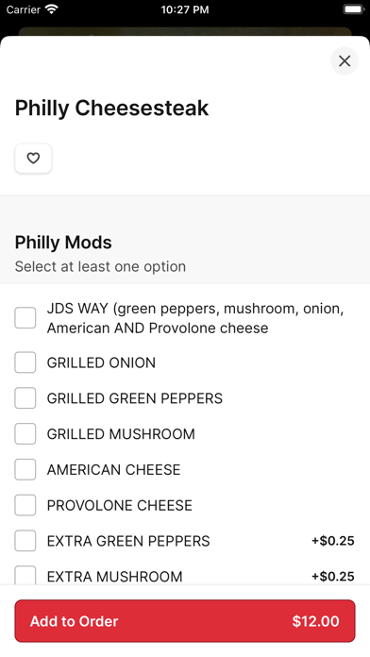This screenshot has width=370, height=657.
Task: Enable GRILLED GREEN PEPPERS modifier
Action: (25, 398)
